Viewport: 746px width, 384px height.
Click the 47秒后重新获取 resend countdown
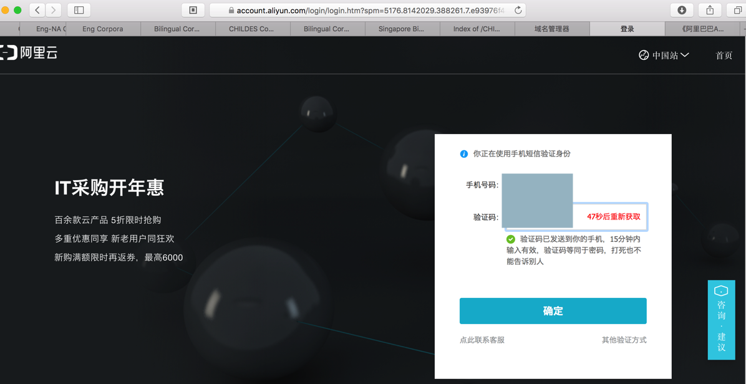614,217
